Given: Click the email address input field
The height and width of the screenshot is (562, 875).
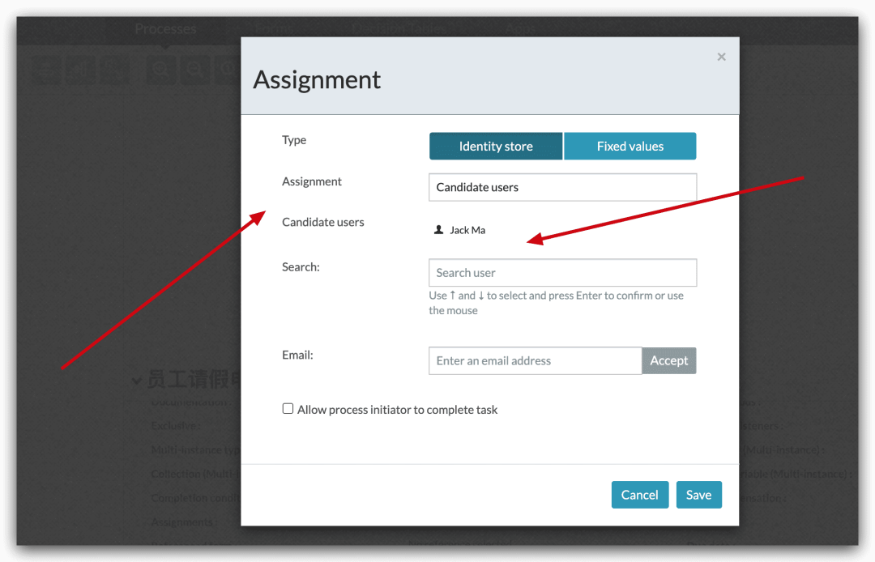Looking at the screenshot, I should pyautogui.click(x=536, y=360).
